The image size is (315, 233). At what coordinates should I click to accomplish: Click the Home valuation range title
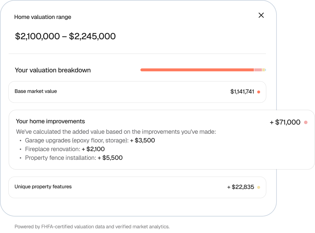pyautogui.click(x=43, y=17)
